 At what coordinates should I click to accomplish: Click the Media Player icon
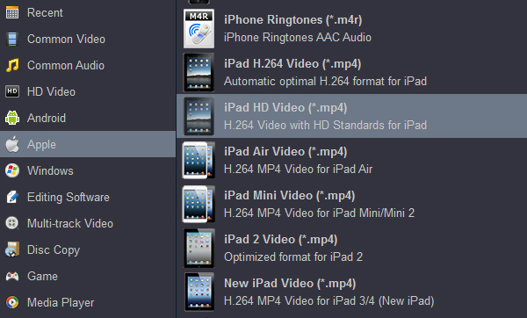click(x=12, y=302)
